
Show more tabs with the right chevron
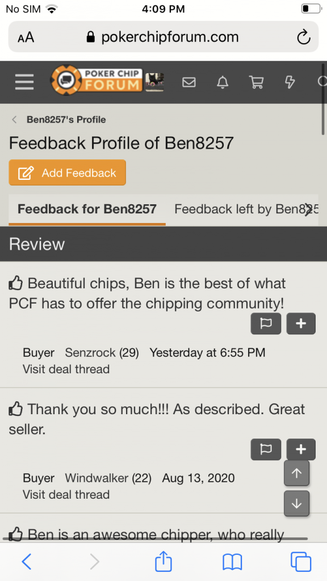pos(308,210)
